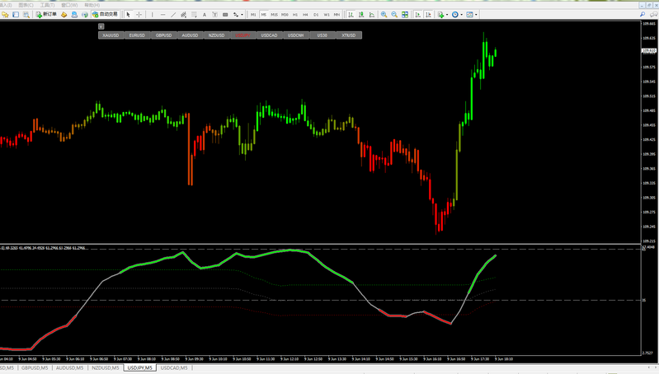This screenshot has width=659, height=374.
Task: Switch chart symbol to XTIUSD
Action: coord(349,35)
